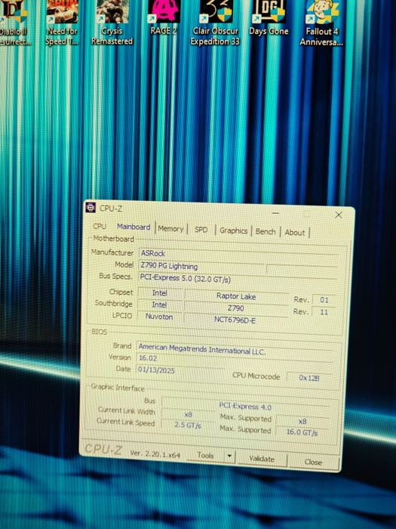
Task: Click the BIOS version value 16.02
Action: (235, 359)
